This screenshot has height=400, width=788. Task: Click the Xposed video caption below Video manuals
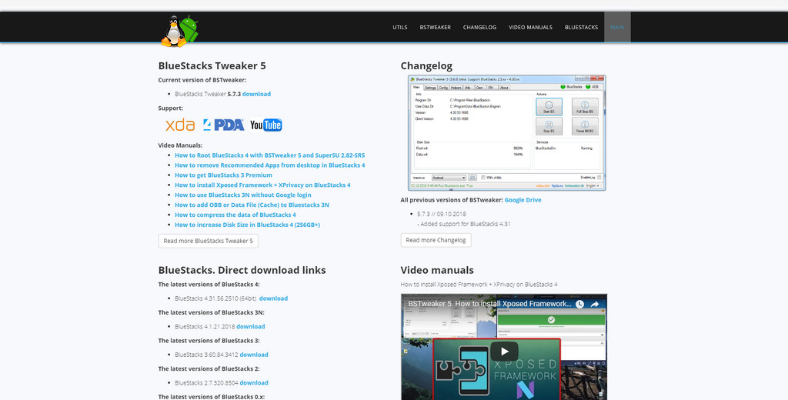point(479,285)
